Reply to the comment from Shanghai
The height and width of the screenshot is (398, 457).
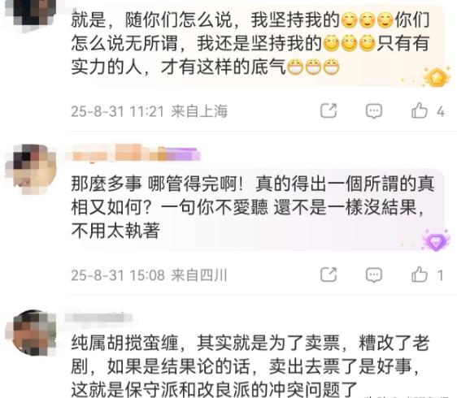point(373,111)
